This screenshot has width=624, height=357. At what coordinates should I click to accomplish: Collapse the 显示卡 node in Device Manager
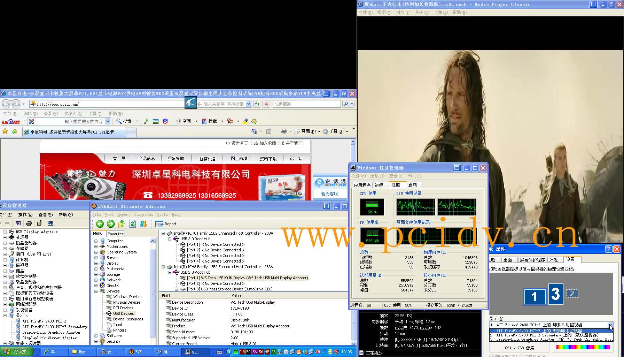[x=5, y=316]
